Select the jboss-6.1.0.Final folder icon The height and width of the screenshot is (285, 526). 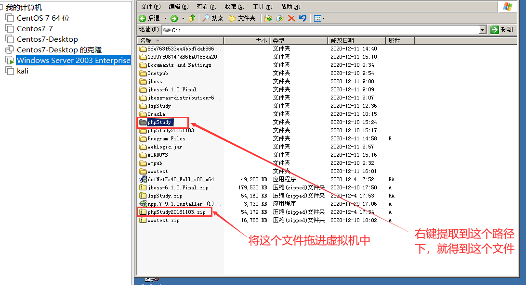tap(143, 89)
